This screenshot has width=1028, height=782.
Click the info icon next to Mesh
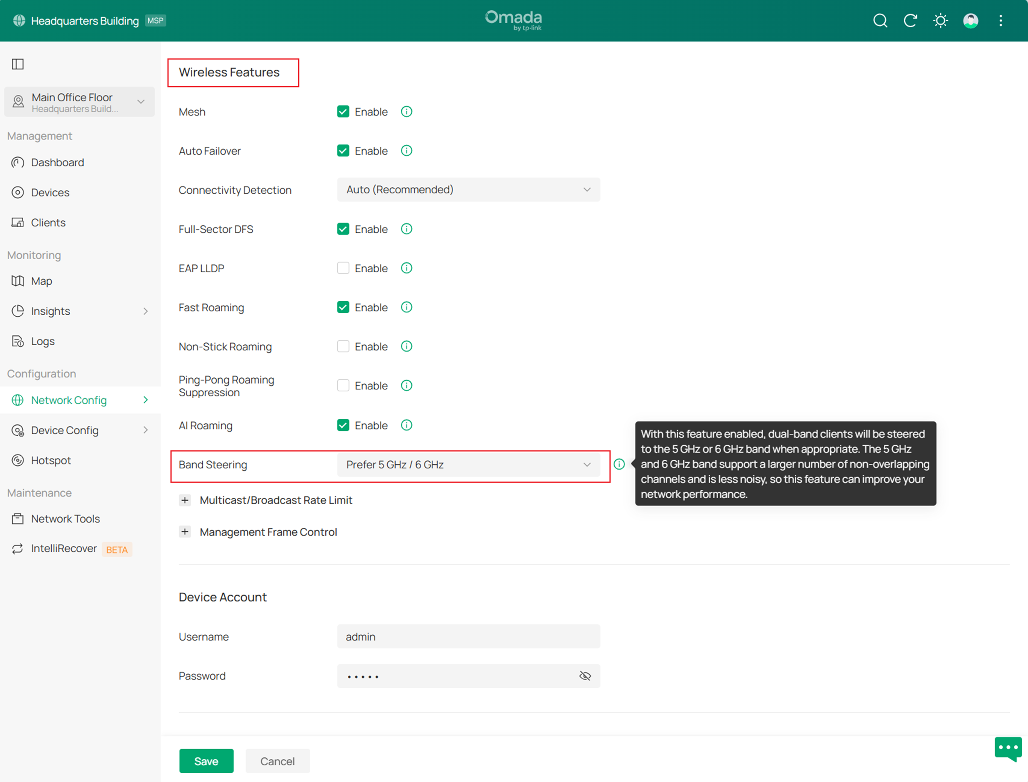[407, 112]
